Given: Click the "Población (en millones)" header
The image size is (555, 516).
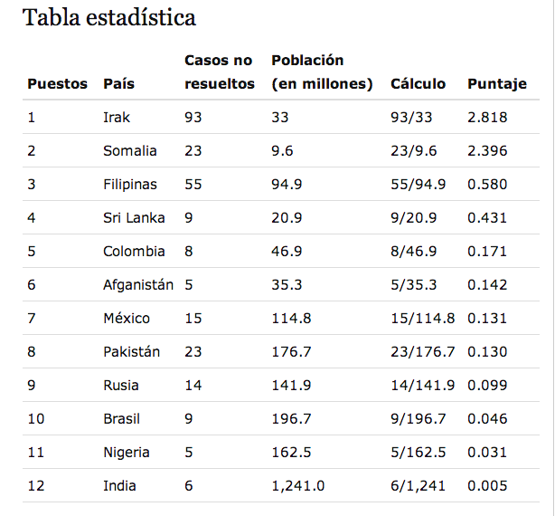Looking at the screenshot, I should 322,72.
